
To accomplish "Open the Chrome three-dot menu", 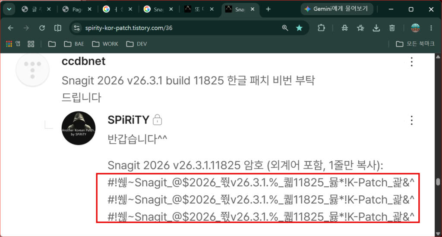I will pyautogui.click(x=431, y=28).
